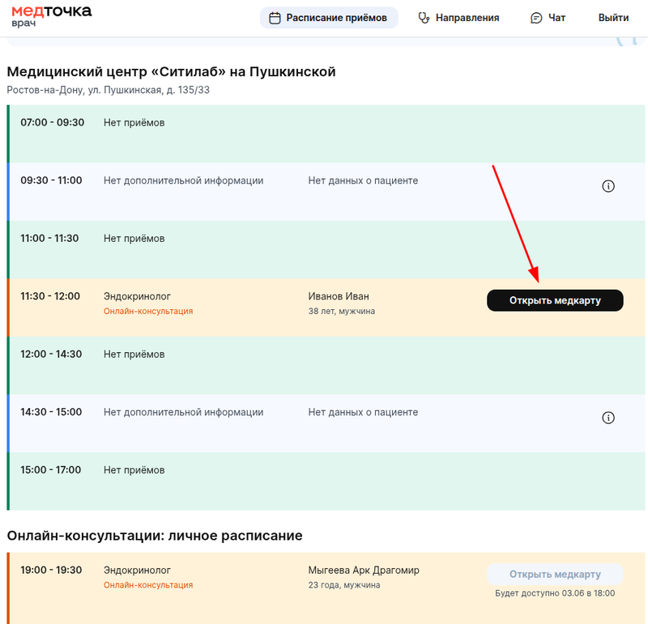Click Онлайн-консультация label in 11:30 row
Screen dimensions: 648x624
click(x=148, y=311)
